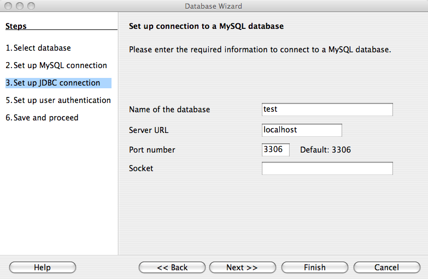Select the Save and proceed step
This screenshot has width=428, height=279.
coord(42,118)
